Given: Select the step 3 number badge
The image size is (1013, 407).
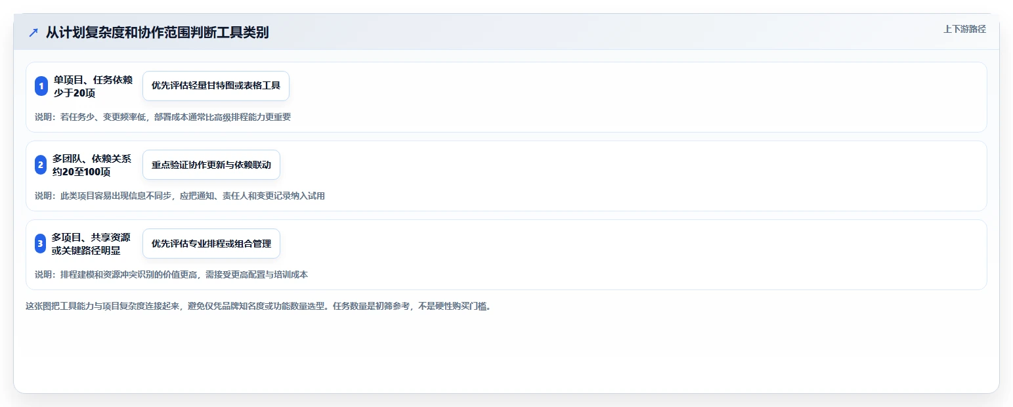Looking at the screenshot, I should tap(41, 244).
